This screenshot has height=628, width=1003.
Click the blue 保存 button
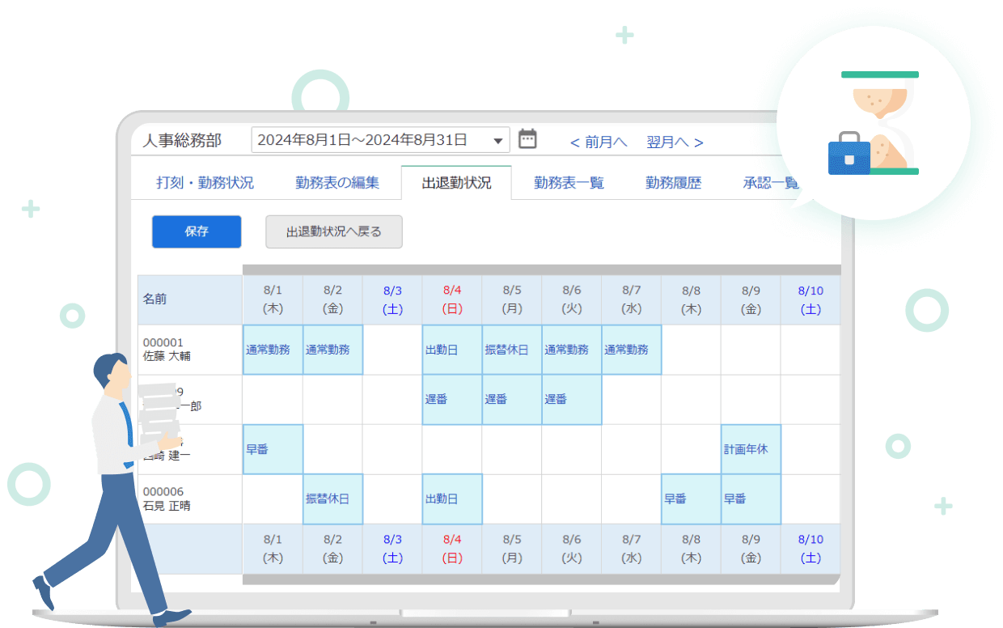pos(197,231)
